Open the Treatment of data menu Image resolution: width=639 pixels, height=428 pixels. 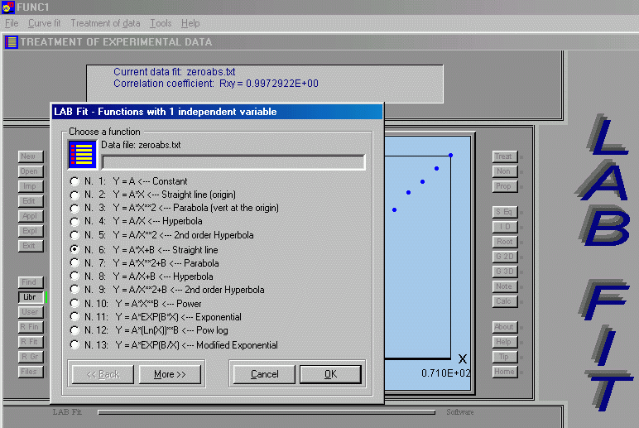[x=105, y=24]
